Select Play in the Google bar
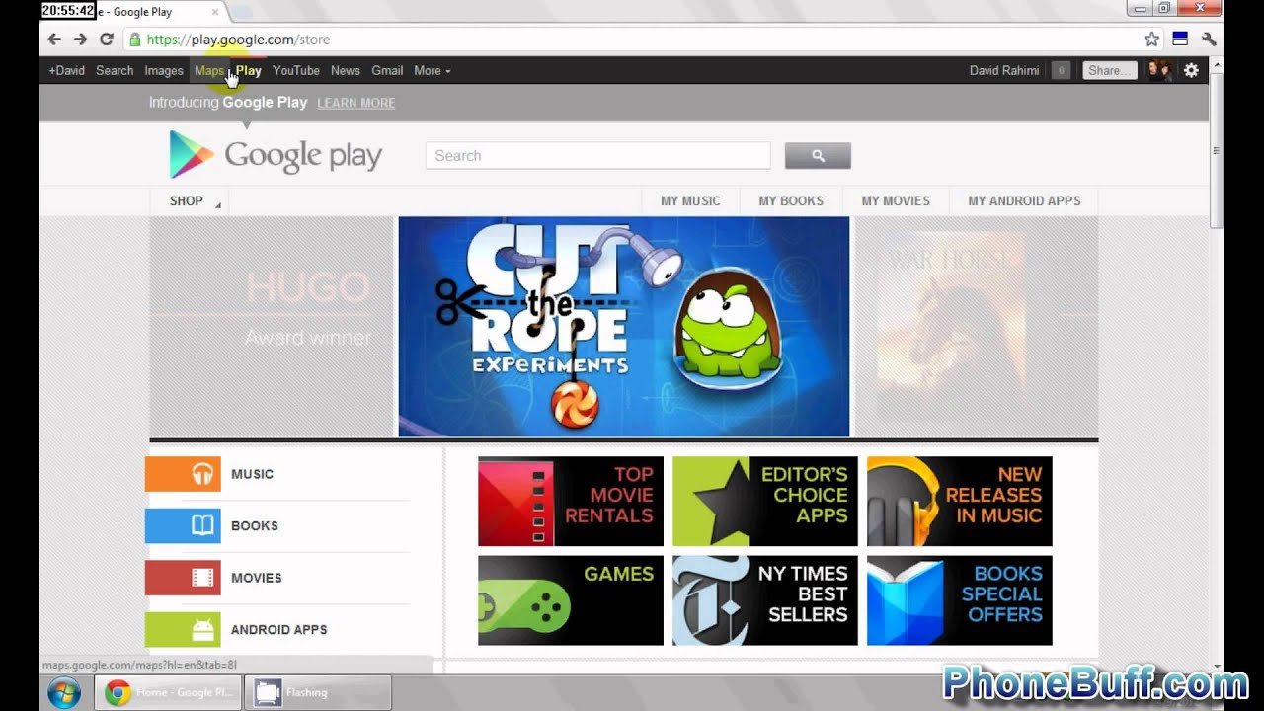The width and height of the screenshot is (1264, 711). (249, 70)
